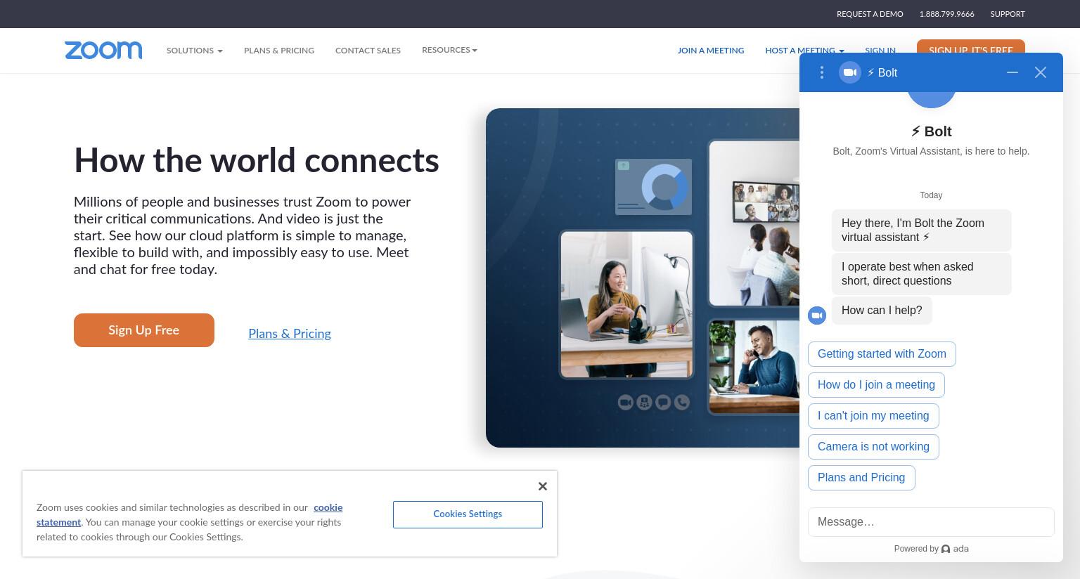Click Sign In link
The width and height of the screenshot is (1080, 579).
tap(880, 51)
